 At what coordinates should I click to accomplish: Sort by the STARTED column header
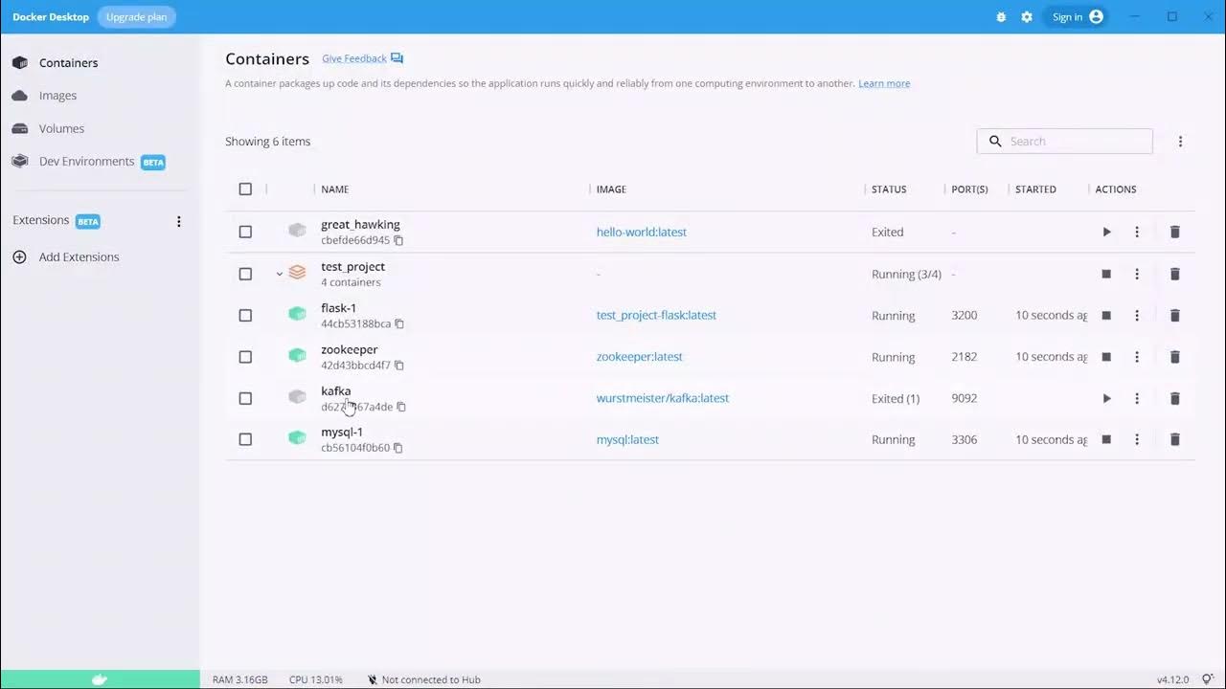coord(1035,189)
